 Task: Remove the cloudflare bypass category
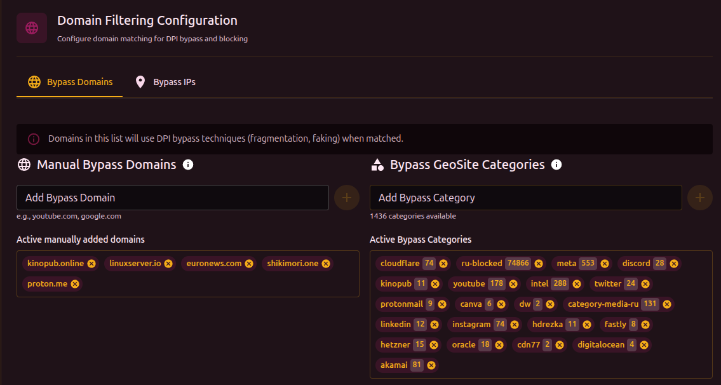(x=443, y=264)
